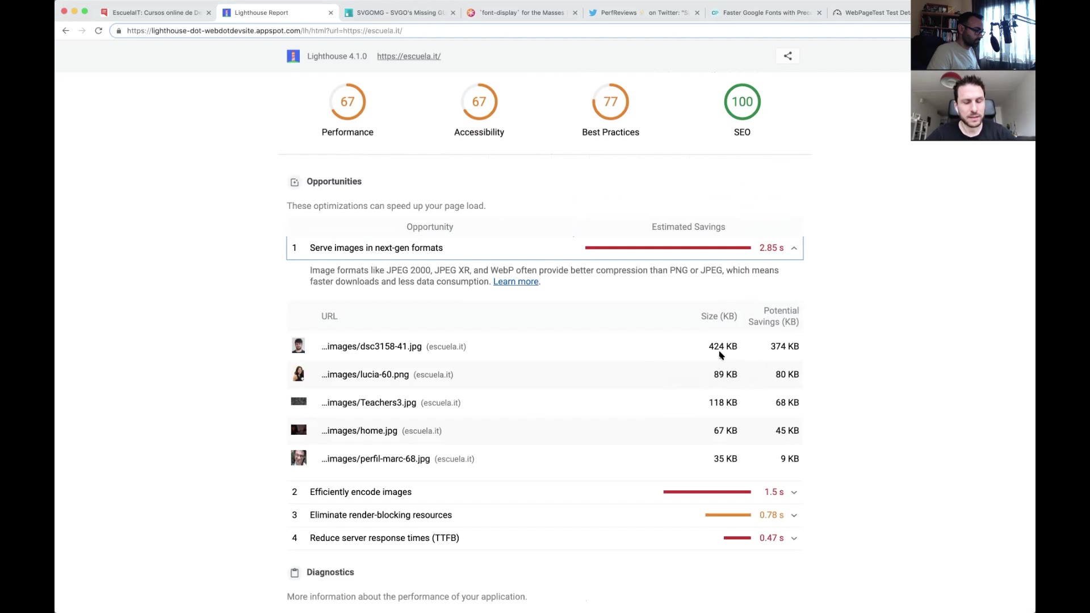This screenshot has height=613, width=1090.
Task: Click the ...images/lucia-60.png URL text
Action: tap(365, 375)
